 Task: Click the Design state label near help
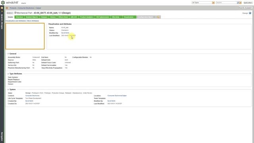[245, 13]
